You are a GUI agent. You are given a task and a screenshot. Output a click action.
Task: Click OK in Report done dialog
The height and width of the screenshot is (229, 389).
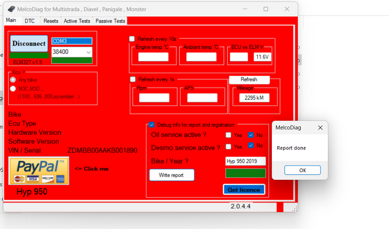tap(302, 170)
